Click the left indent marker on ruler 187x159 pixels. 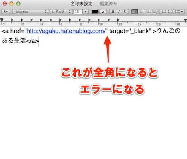pyautogui.click(x=2, y=20)
